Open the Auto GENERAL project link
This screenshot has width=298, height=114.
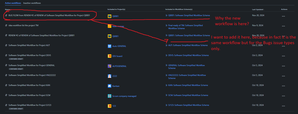(119, 46)
